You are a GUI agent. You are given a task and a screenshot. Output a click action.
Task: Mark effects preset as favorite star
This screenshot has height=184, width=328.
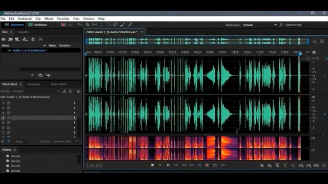(x=78, y=91)
